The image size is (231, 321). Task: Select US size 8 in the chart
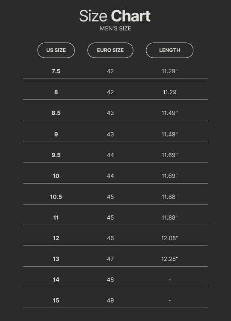tap(56, 92)
